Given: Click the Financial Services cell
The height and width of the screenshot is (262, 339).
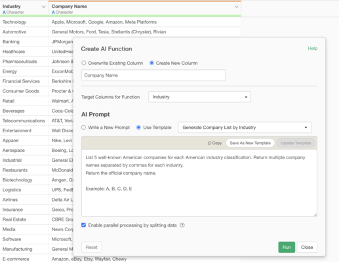Looking at the screenshot, I should pyautogui.click(x=24, y=81).
